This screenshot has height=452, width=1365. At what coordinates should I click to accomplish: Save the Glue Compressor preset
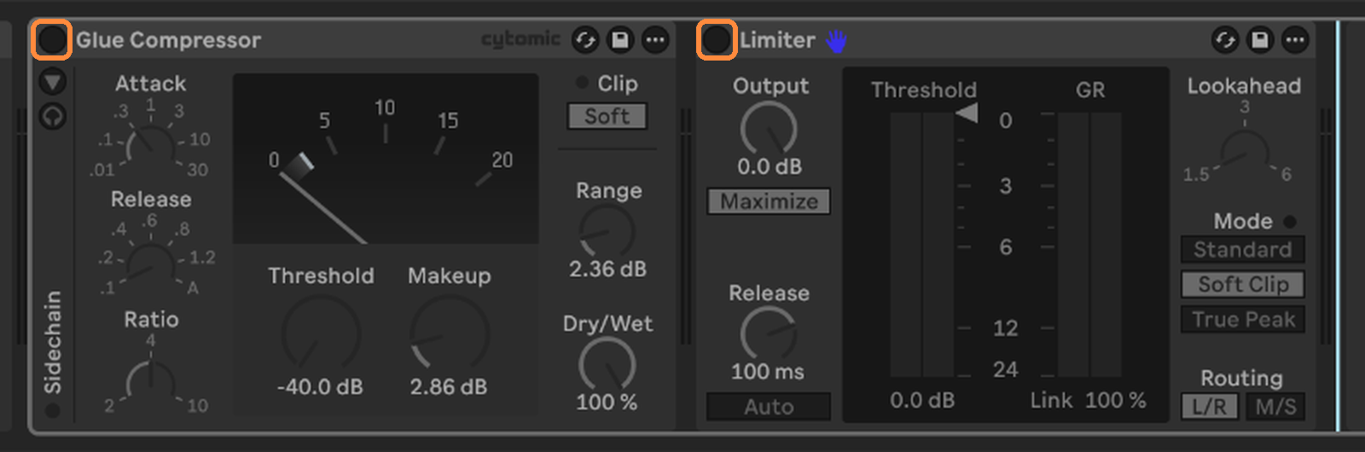[620, 40]
